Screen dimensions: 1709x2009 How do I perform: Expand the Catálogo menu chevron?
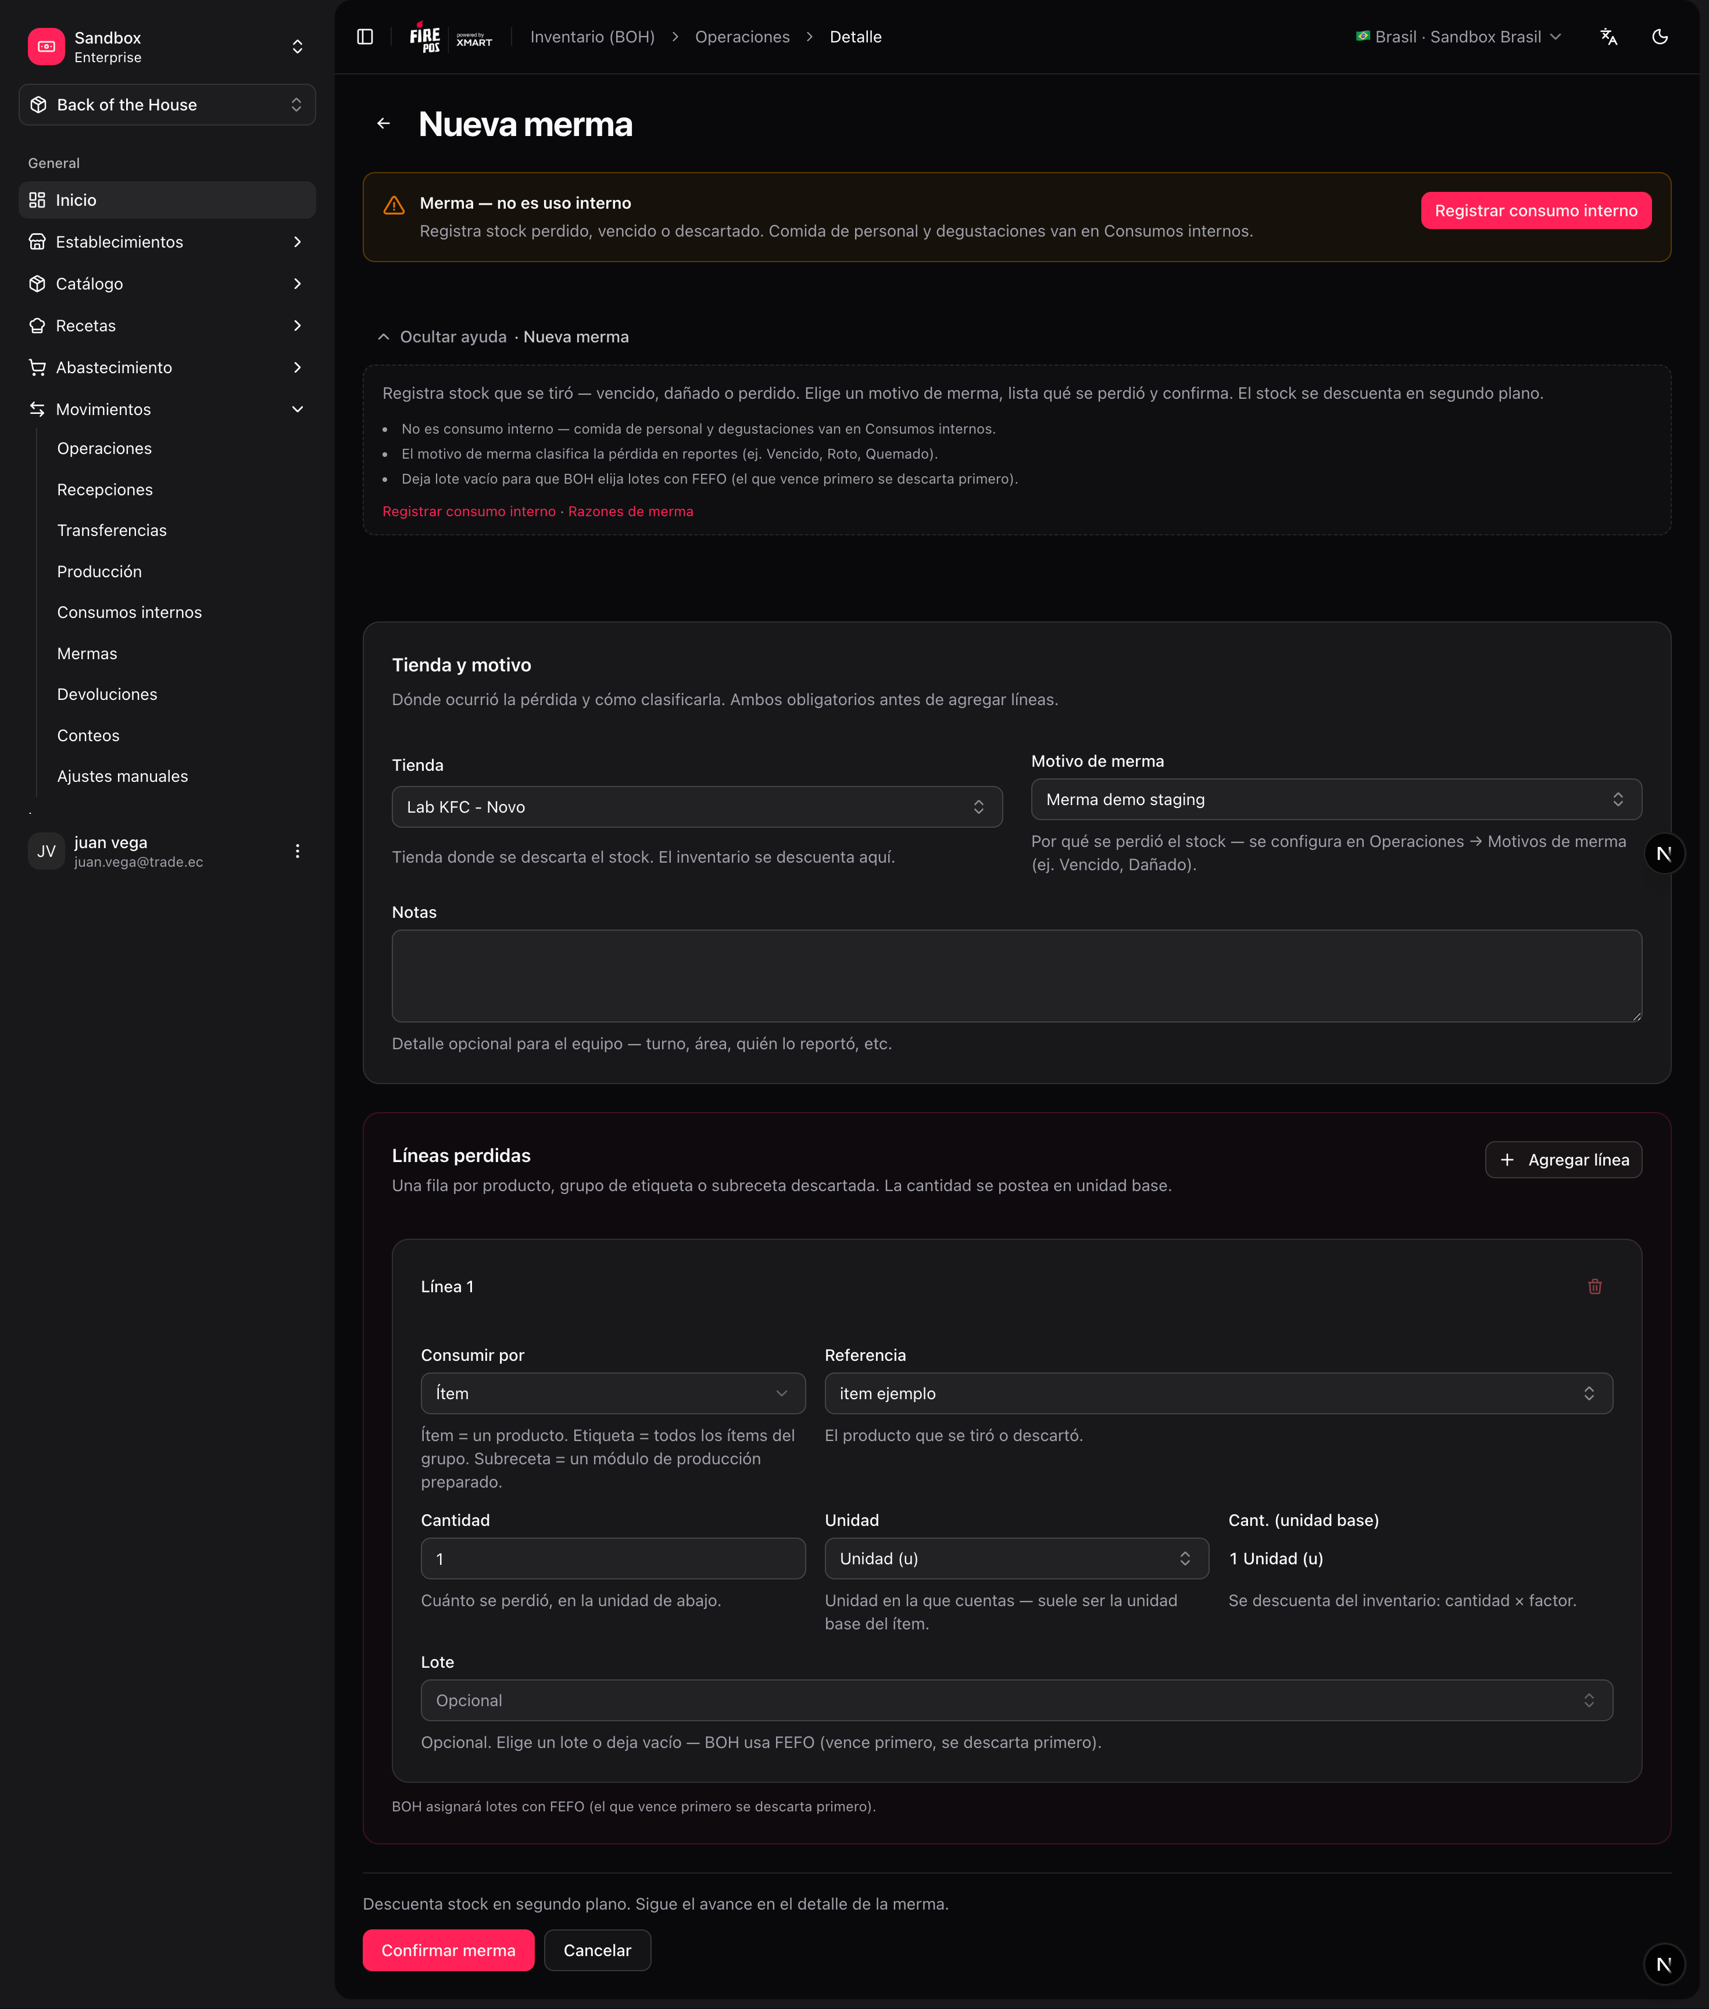tap(298, 284)
